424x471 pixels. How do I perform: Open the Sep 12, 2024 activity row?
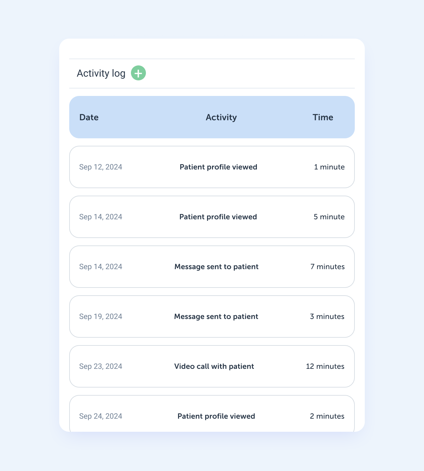pyautogui.click(x=212, y=167)
